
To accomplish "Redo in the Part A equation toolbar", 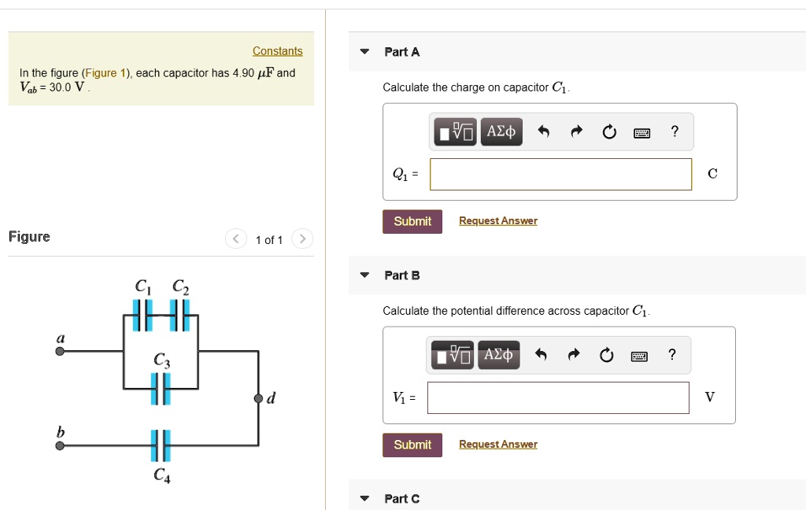I will (577, 131).
